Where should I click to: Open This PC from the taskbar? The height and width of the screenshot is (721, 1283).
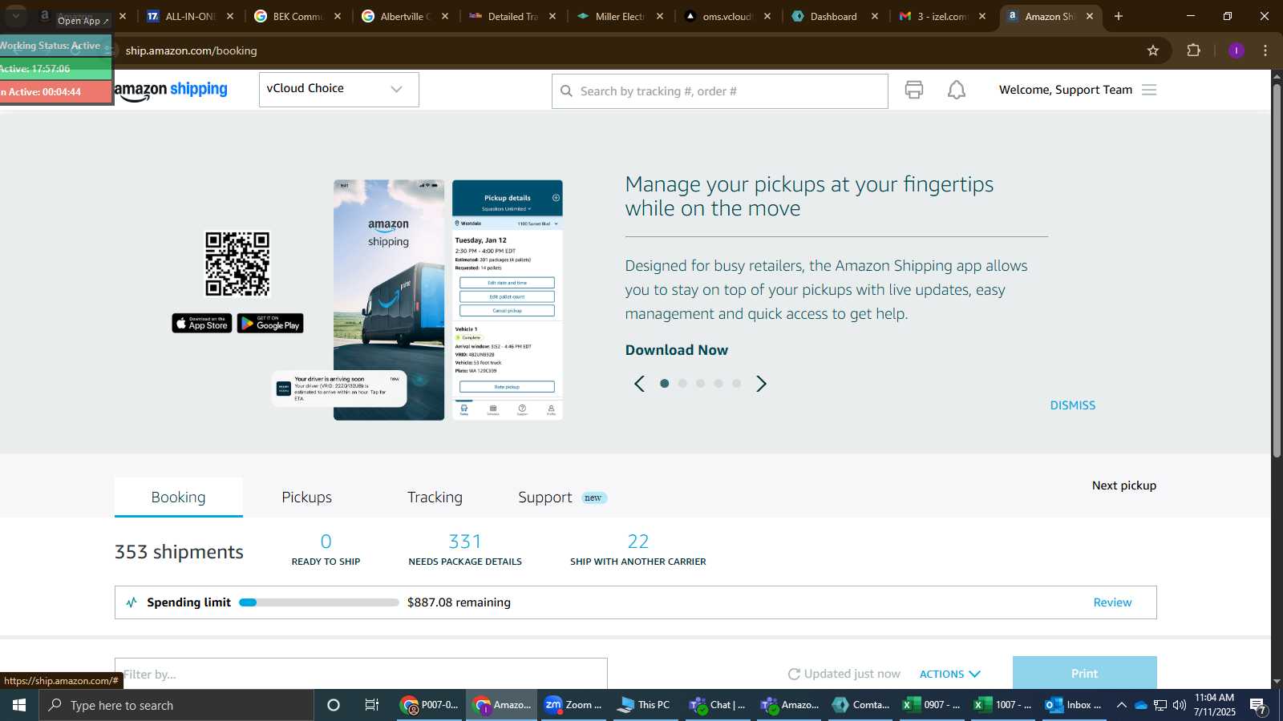pyautogui.click(x=643, y=705)
